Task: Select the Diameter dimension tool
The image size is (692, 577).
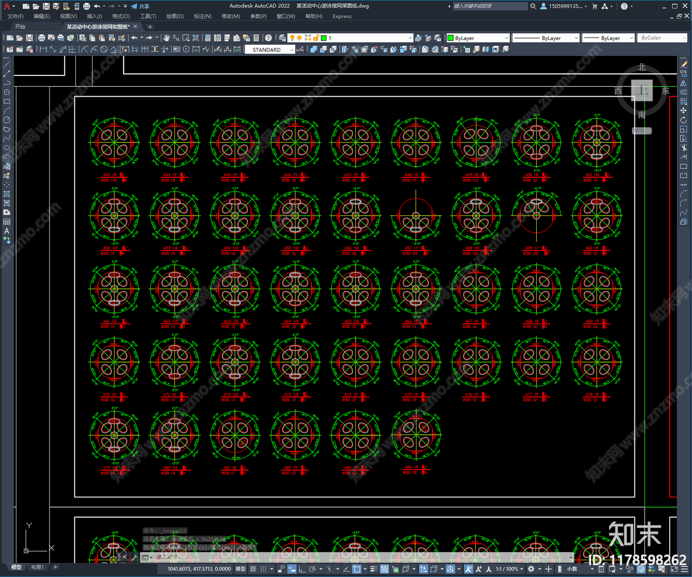Action: click(x=104, y=50)
